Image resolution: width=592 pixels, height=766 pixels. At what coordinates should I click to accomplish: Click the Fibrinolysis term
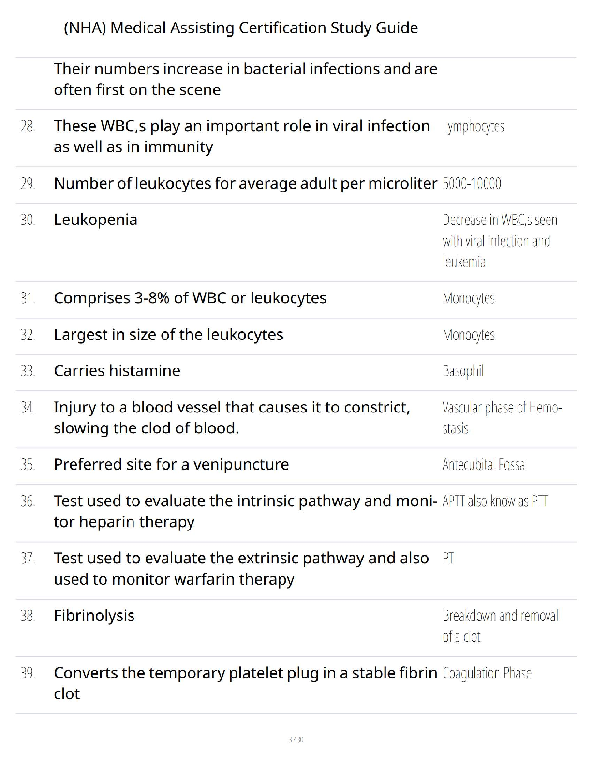(94, 616)
